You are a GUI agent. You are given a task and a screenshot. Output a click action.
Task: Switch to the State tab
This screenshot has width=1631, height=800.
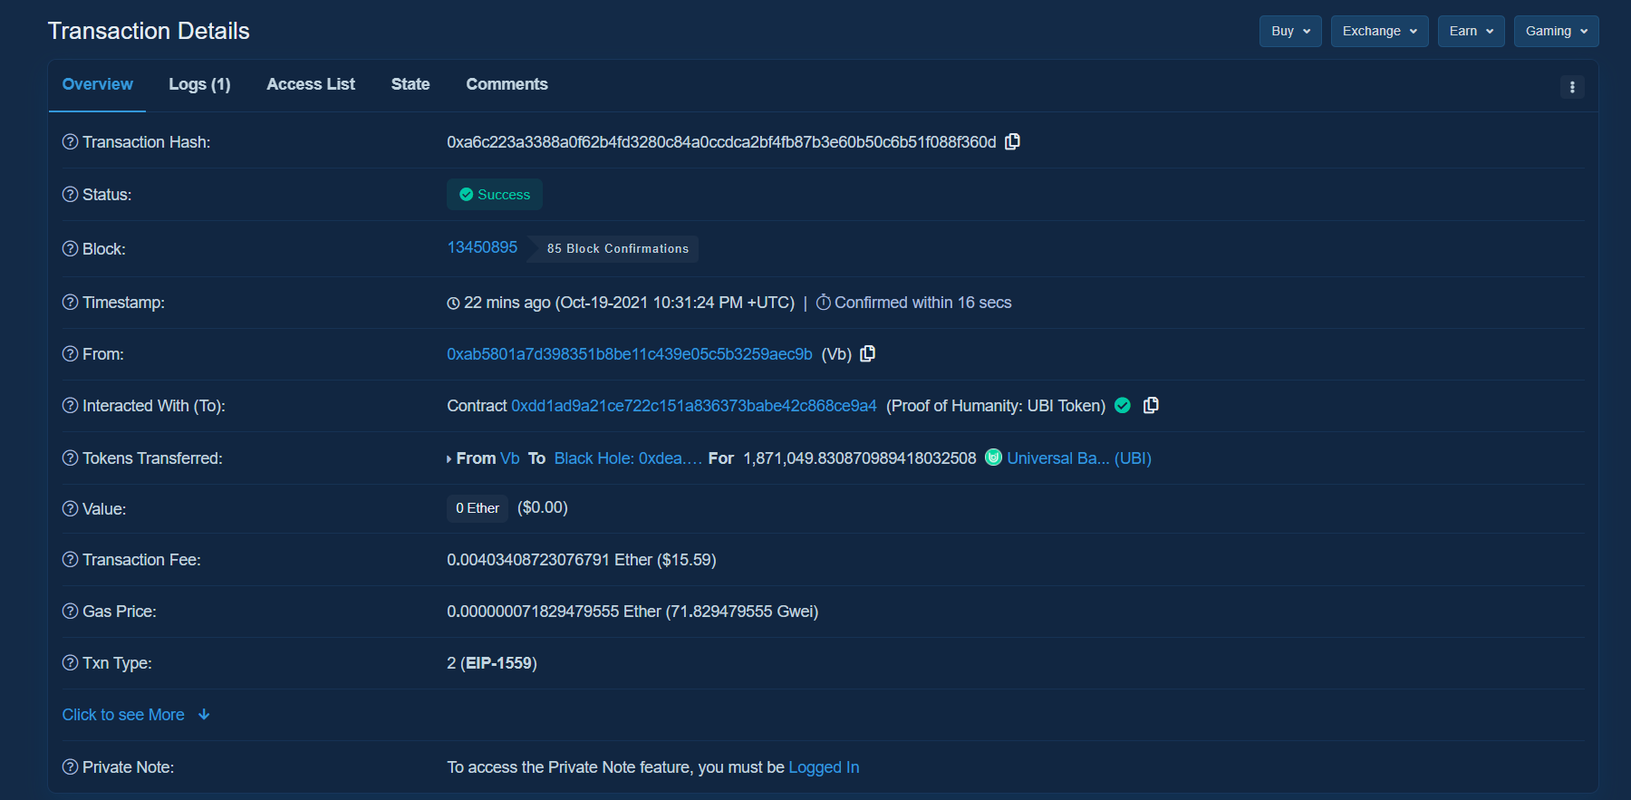[x=410, y=84]
